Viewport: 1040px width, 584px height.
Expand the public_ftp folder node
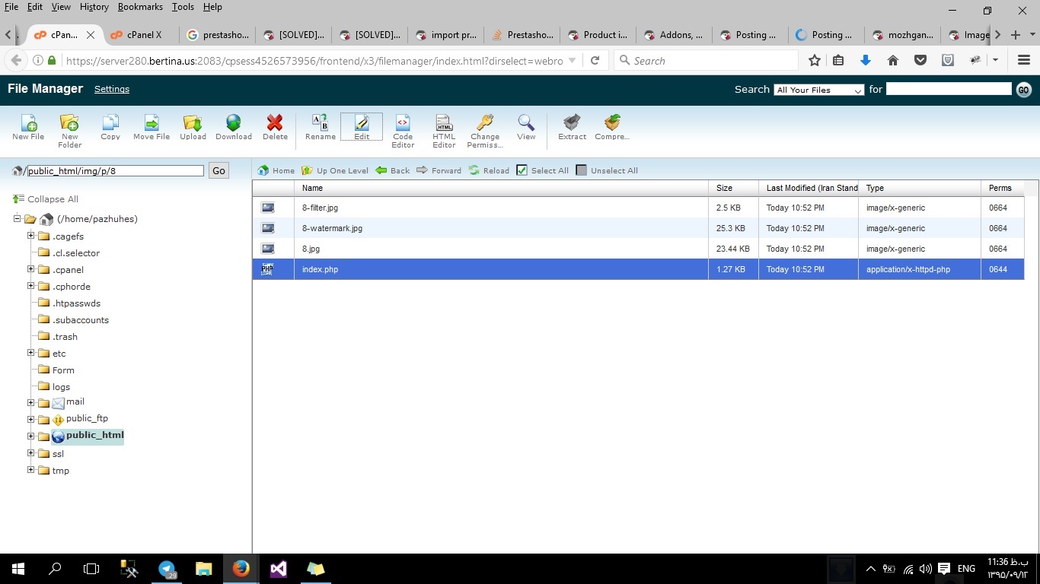(x=31, y=420)
